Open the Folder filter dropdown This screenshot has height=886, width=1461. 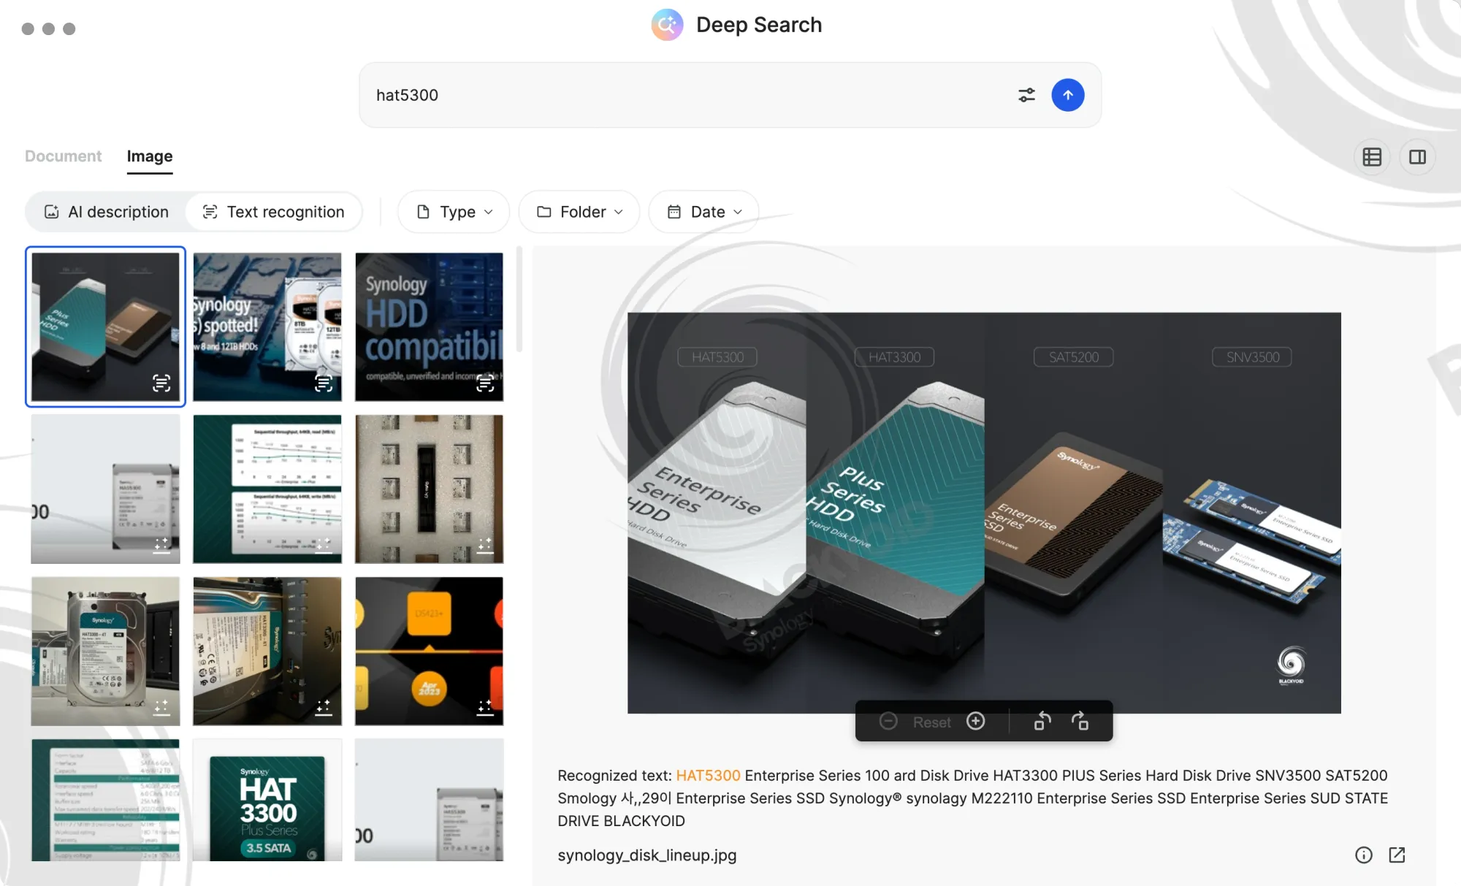tap(579, 212)
